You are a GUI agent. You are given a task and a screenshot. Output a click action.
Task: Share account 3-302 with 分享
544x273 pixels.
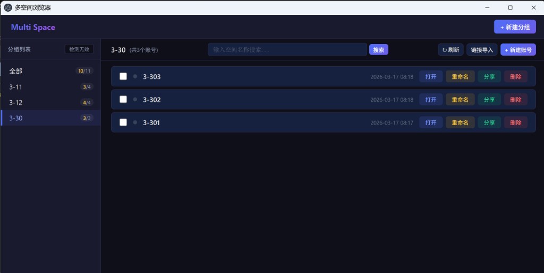489,100
